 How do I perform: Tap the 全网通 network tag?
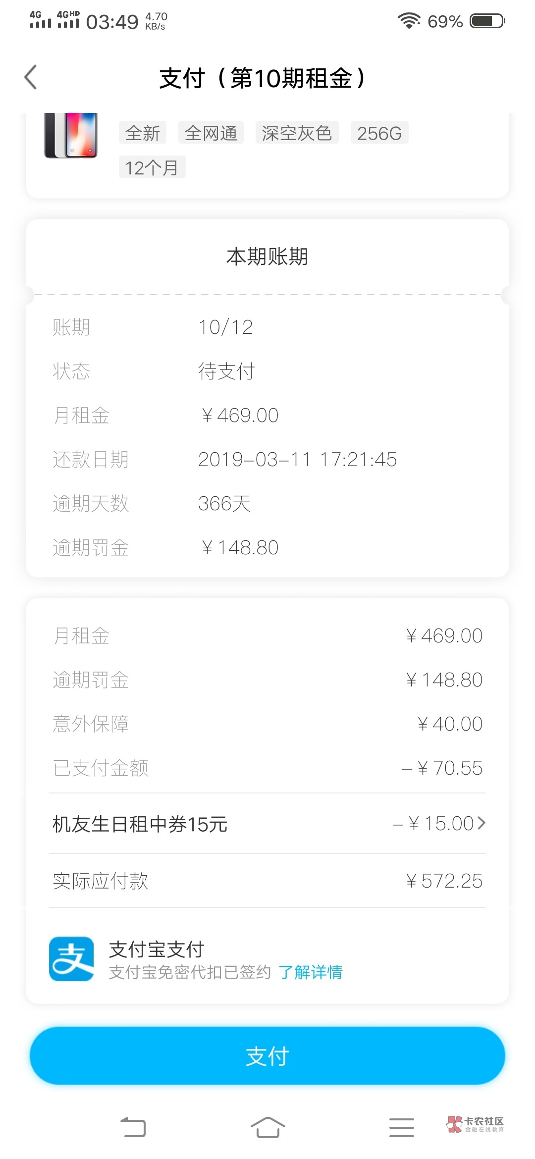(211, 133)
